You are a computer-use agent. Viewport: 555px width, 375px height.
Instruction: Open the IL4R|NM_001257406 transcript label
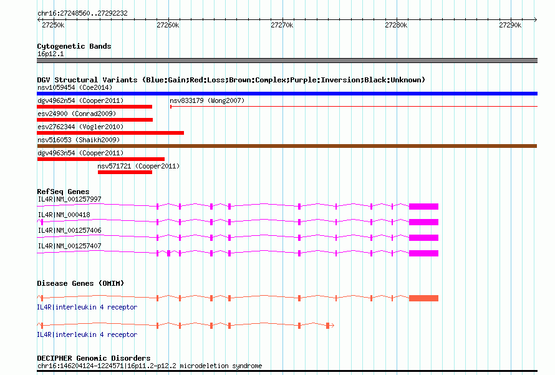pos(69,230)
